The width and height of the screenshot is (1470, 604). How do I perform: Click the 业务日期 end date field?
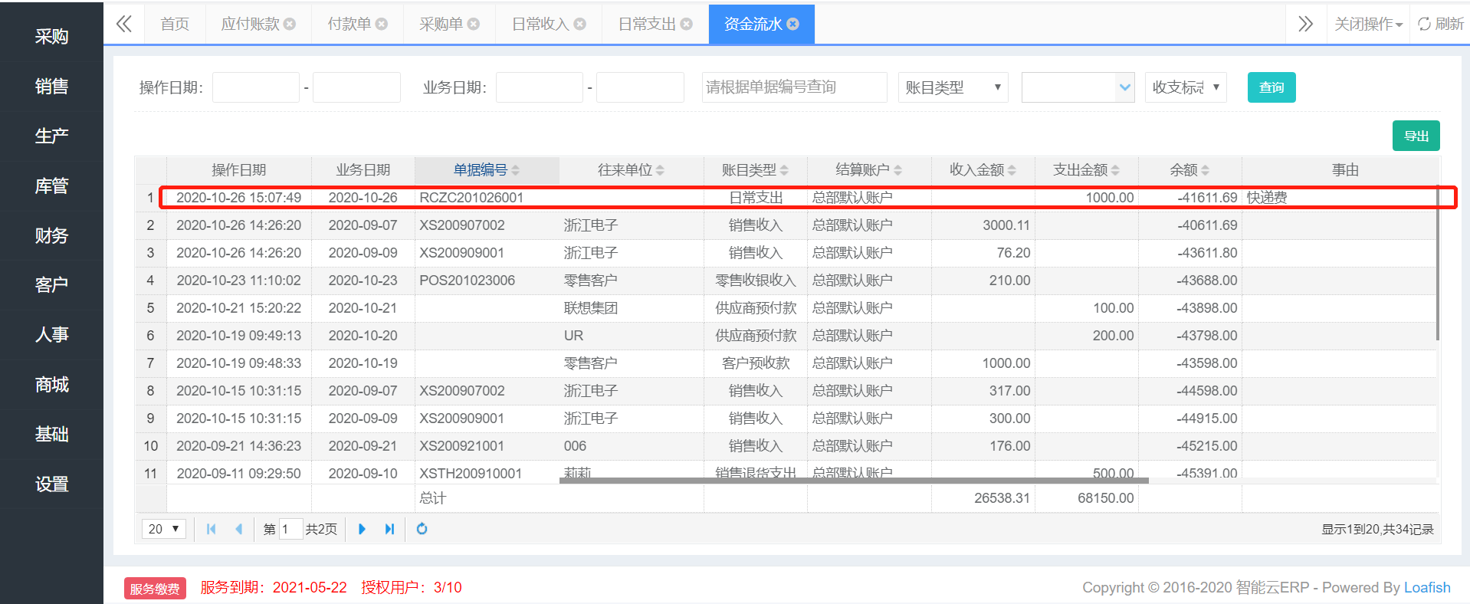(x=641, y=87)
